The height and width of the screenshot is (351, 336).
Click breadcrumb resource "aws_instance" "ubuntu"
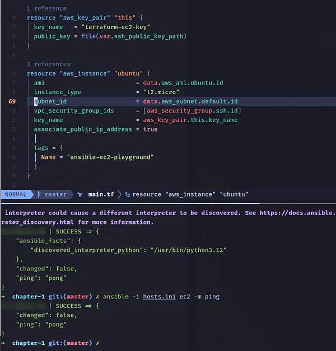[190, 194]
